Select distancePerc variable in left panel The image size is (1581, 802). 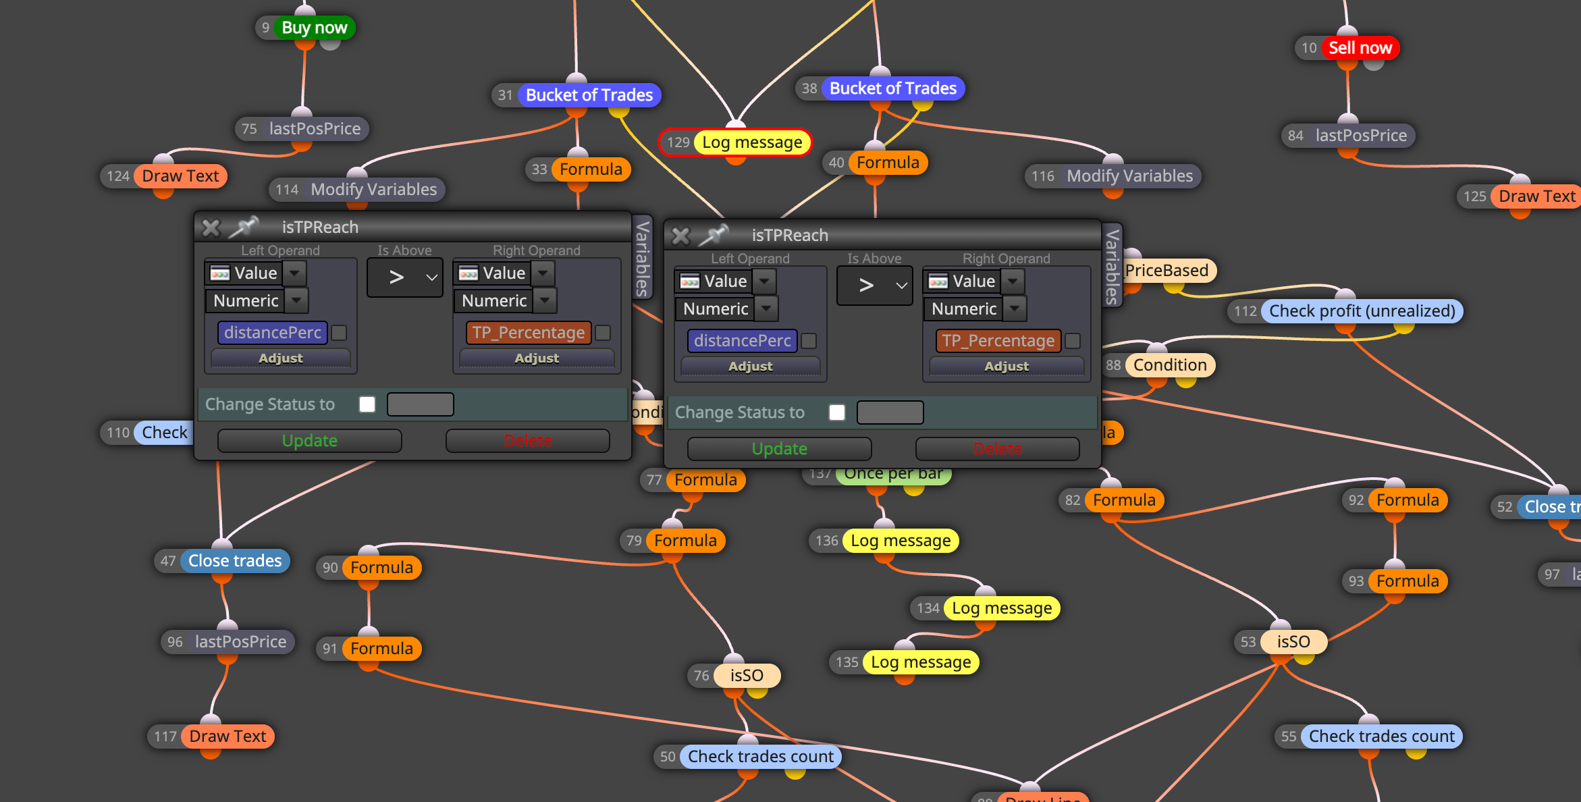[x=273, y=333]
